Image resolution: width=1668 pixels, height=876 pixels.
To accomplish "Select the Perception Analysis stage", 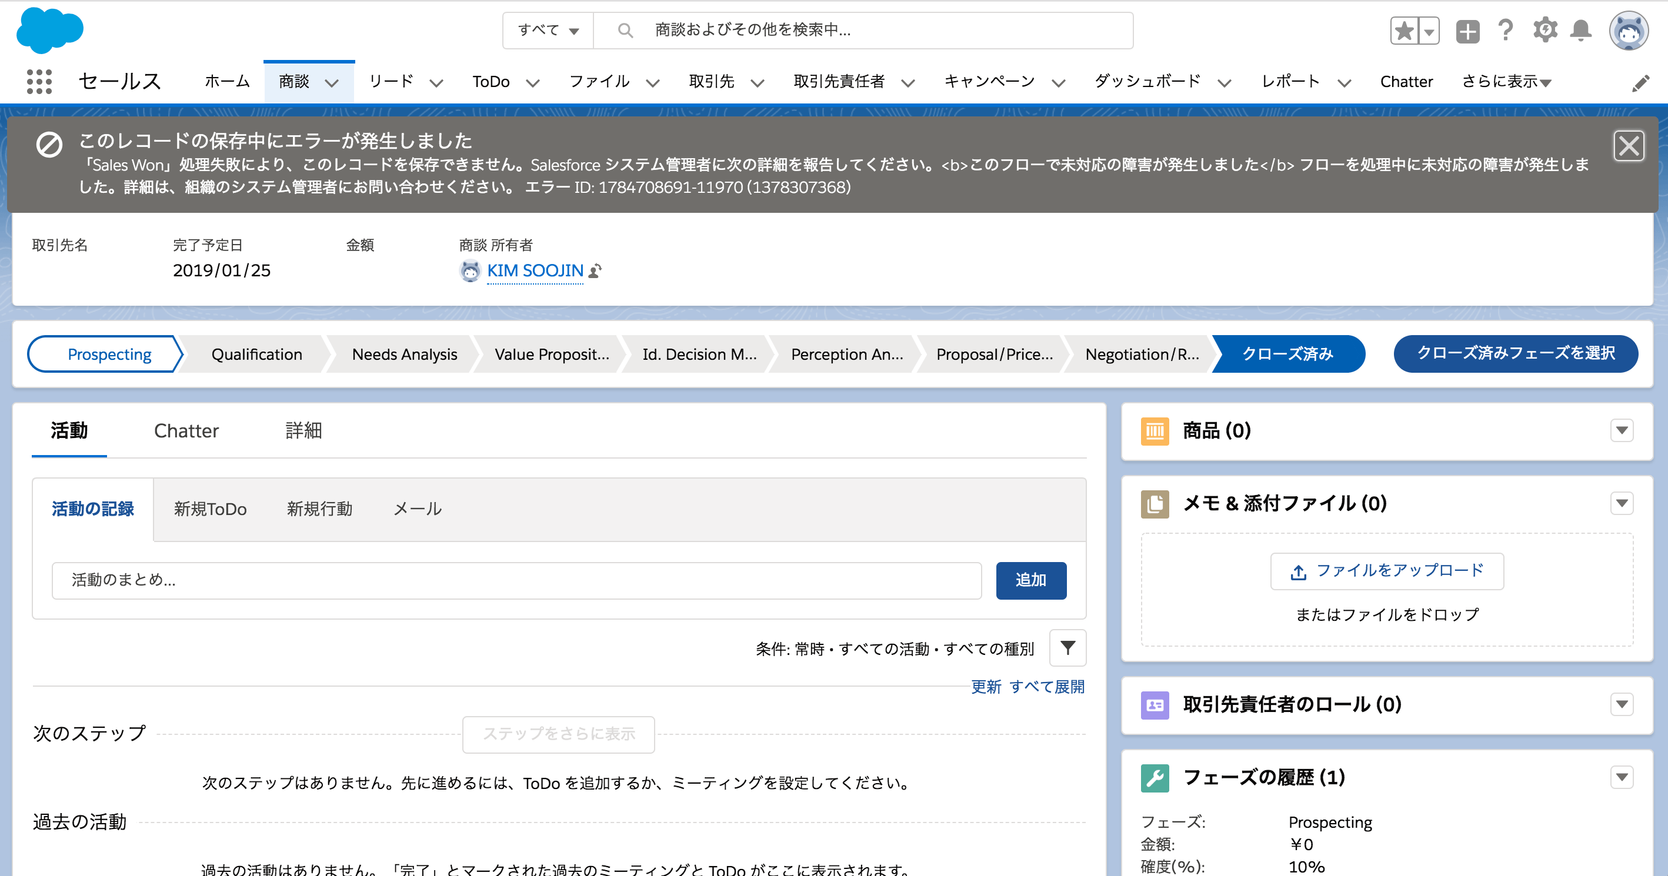I will tap(847, 354).
